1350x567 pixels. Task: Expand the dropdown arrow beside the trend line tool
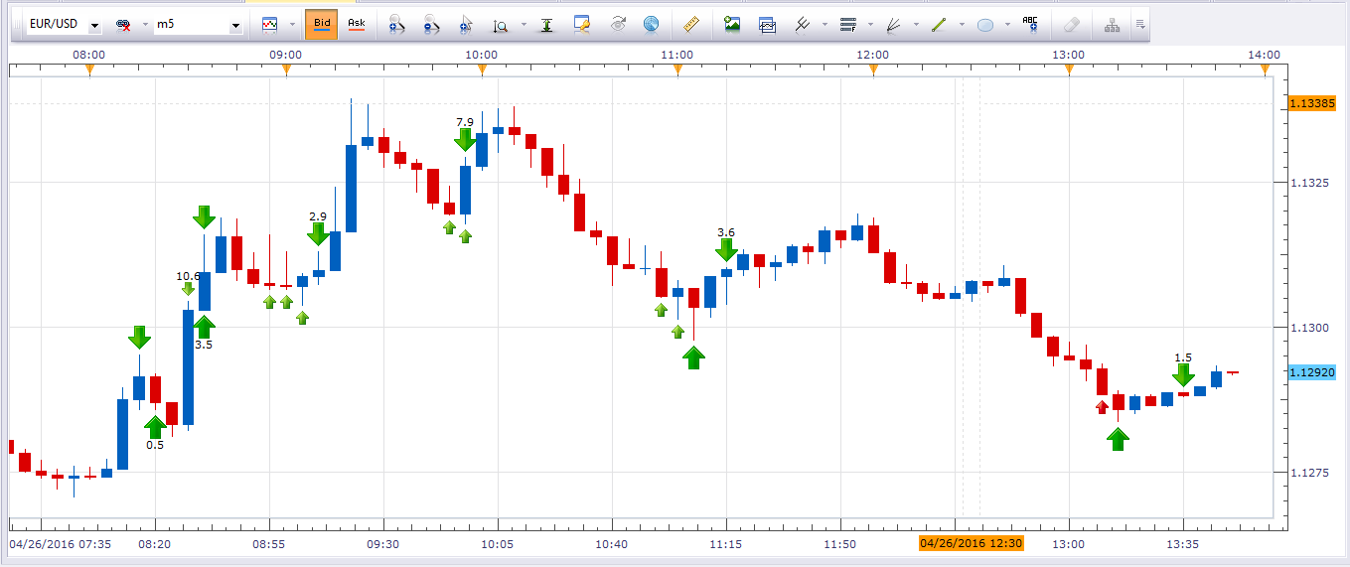[962, 24]
